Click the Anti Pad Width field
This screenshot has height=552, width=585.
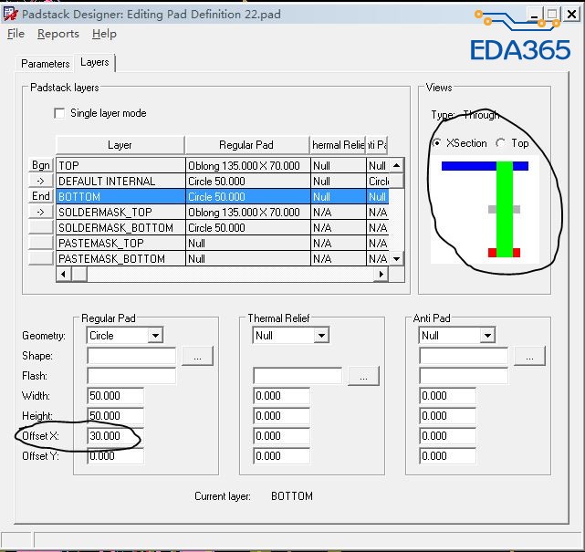[447, 396]
